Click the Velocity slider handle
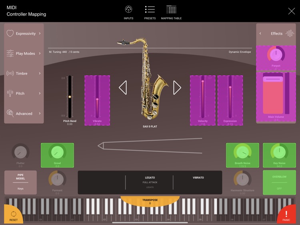 point(203,81)
